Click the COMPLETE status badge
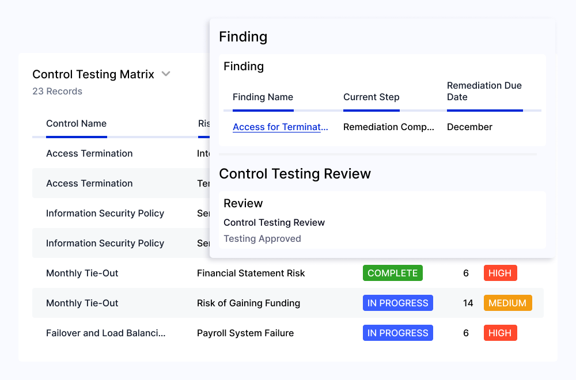This screenshot has width=576, height=380. 393,273
